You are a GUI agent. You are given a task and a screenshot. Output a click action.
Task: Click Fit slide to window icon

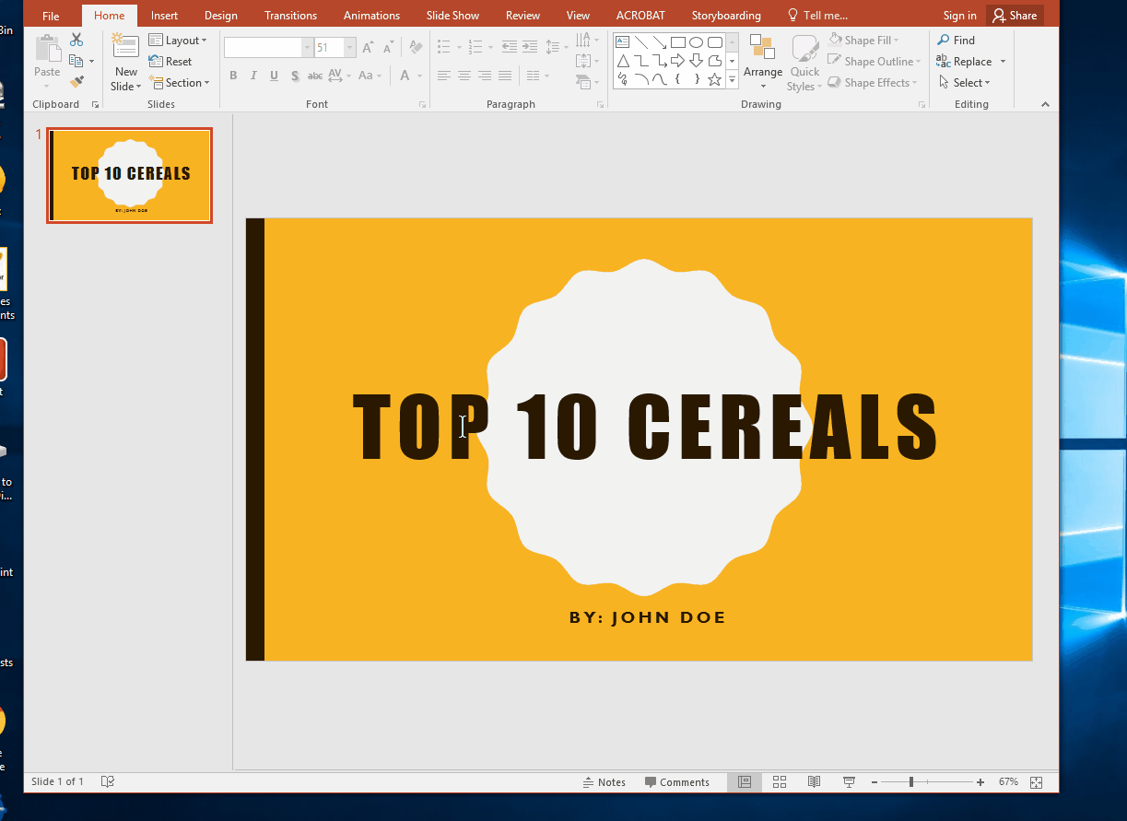(x=1036, y=781)
